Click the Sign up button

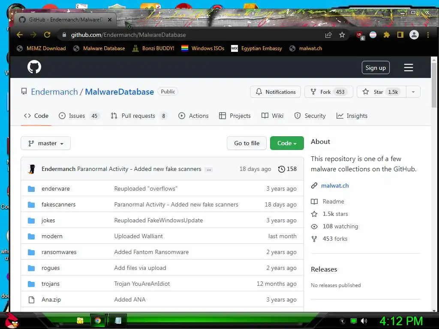[376, 68]
